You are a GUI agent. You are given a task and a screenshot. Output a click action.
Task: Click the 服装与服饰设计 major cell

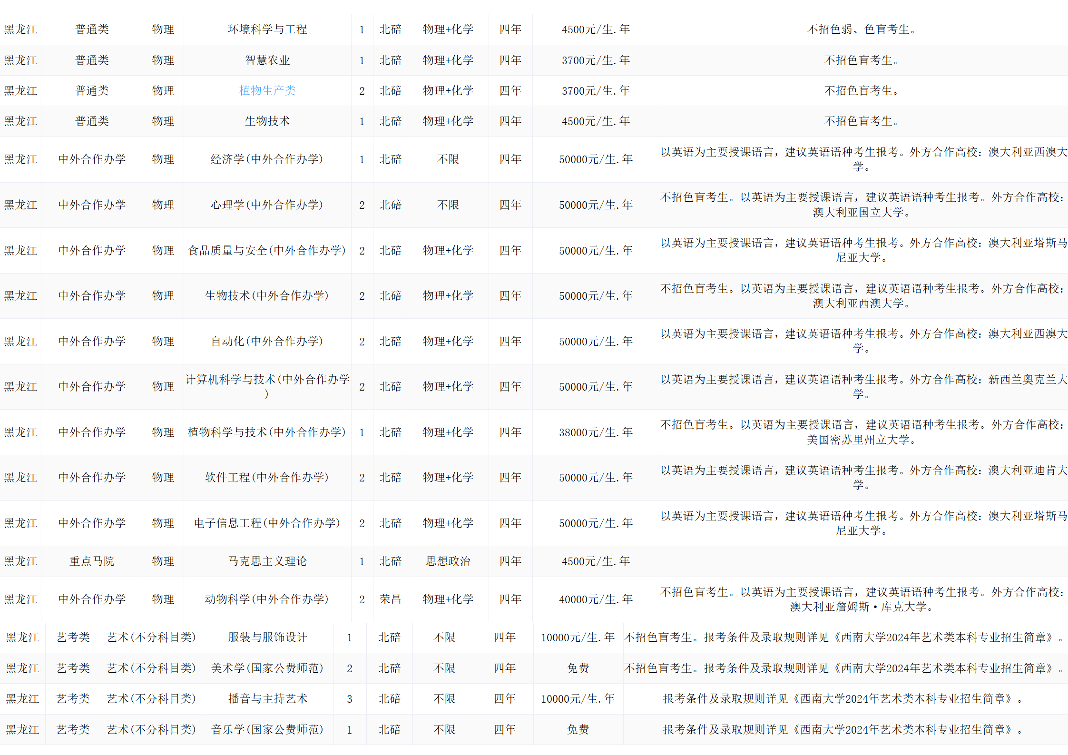(x=268, y=637)
